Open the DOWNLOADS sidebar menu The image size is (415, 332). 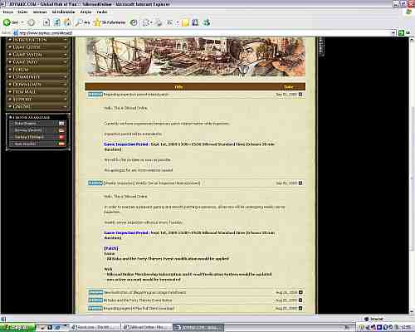pos(38,85)
